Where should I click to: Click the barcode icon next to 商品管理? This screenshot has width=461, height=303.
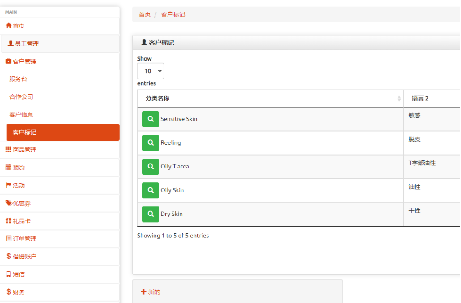click(x=8, y=149)
